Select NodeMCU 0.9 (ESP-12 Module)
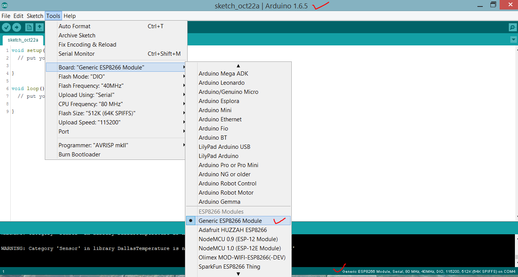The image size is (518, 277). pyautogui.click(x=239, y=239)
